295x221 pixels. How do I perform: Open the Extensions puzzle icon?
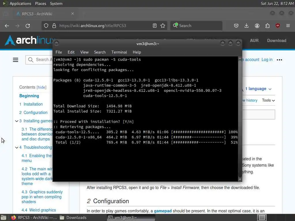click(267, 26)
